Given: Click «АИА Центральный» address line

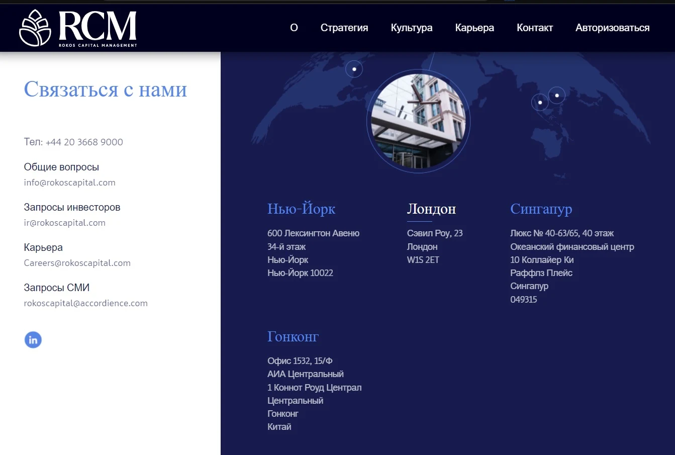Looking at the screenshot, I should [x=305, y=374].
